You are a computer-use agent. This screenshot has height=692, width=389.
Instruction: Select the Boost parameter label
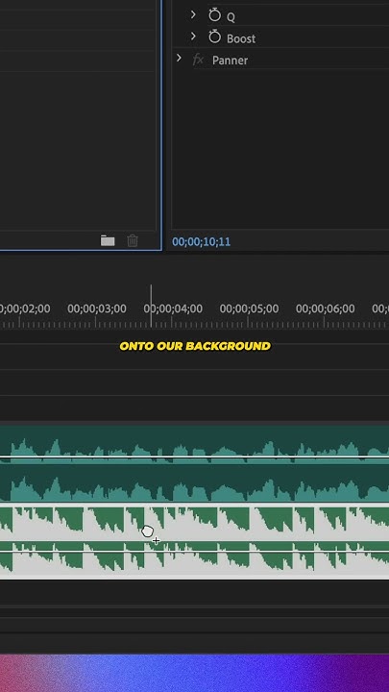tap(241, 38)
